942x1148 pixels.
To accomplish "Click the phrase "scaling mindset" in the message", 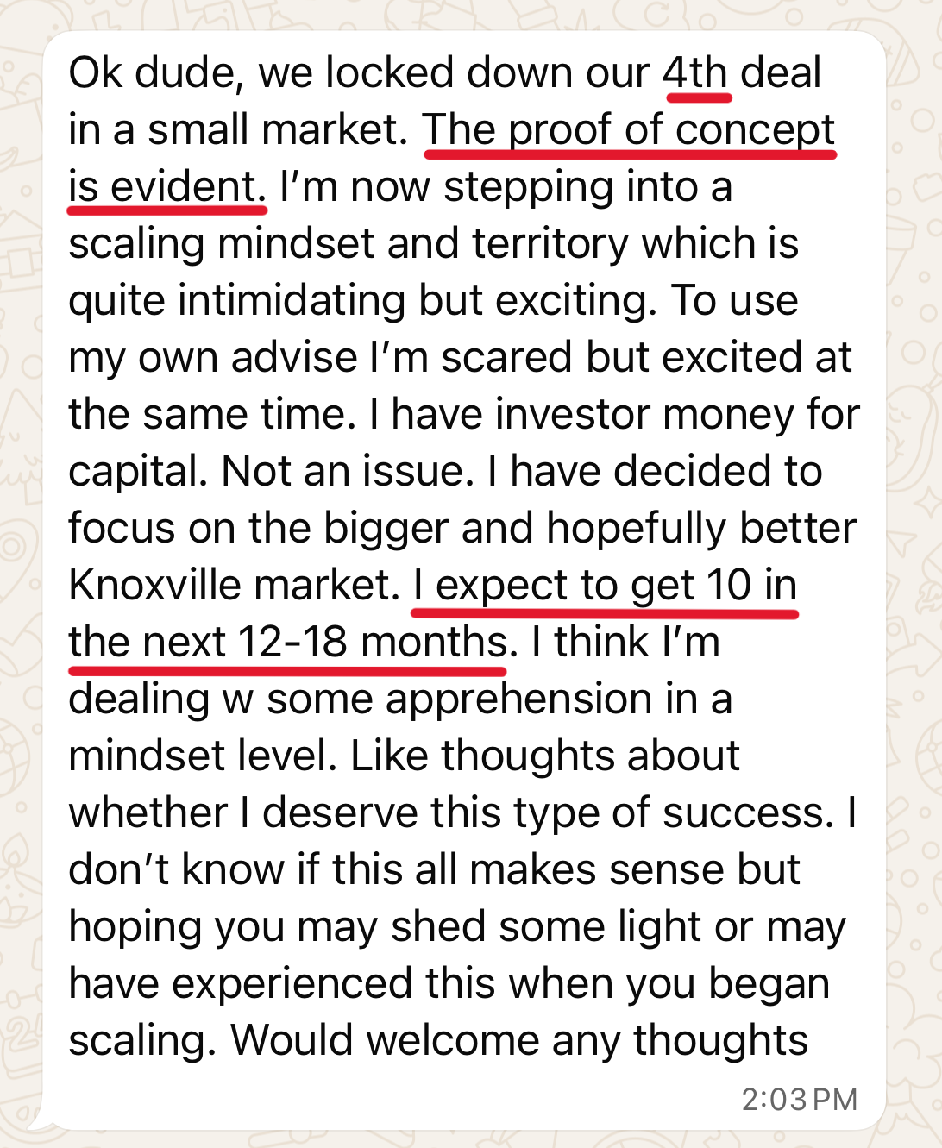I will tap(221, 244).
